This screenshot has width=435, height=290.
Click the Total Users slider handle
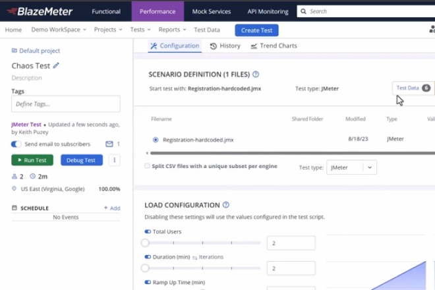[145, 243]
